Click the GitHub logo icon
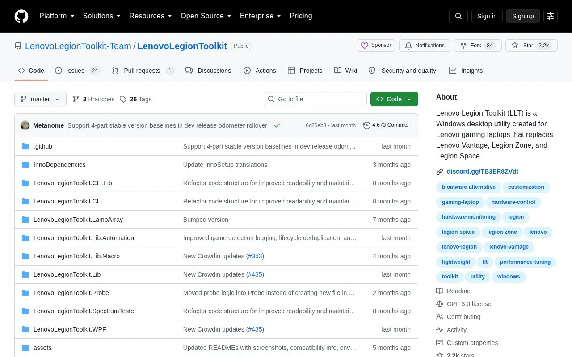 21,16
